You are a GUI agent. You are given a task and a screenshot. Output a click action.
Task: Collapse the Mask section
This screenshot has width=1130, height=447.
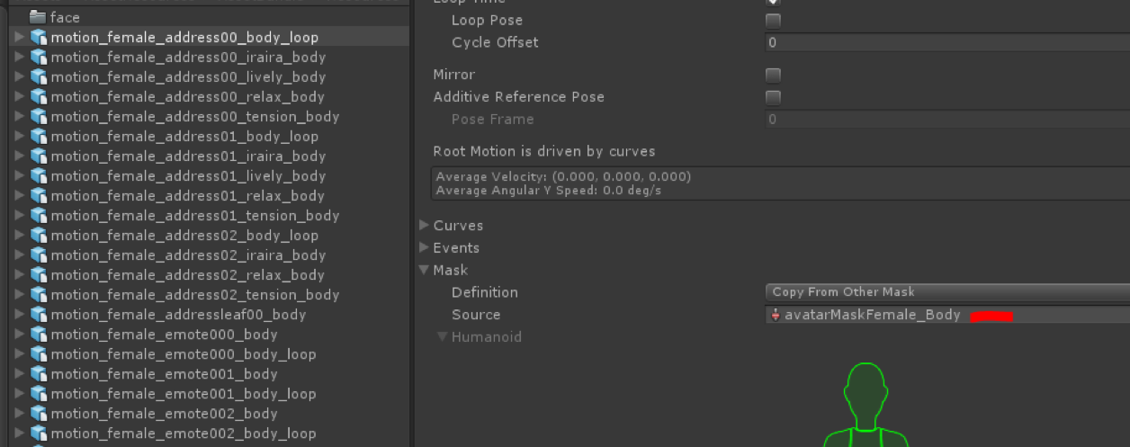tap(425, 271)
